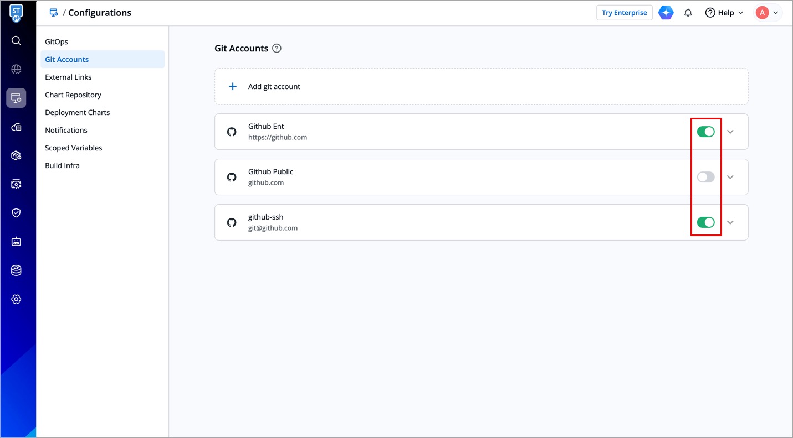The image size is (793, 438).
Task: Disable the Github Ent account toggle
Action: click(705, 132)
